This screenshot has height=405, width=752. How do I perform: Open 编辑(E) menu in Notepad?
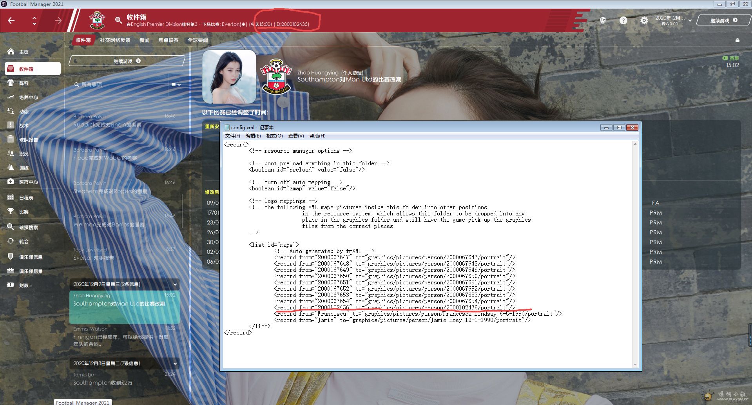coord(253,136)
